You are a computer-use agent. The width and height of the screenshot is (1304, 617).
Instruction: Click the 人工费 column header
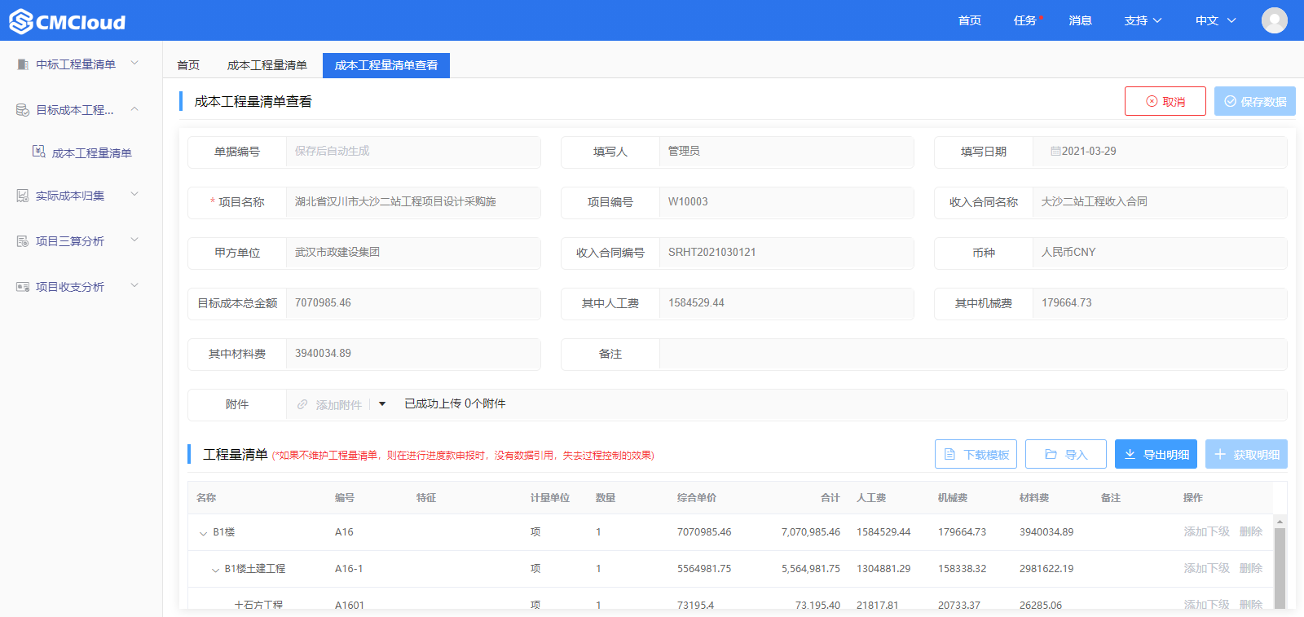click(x=871, y=497)
